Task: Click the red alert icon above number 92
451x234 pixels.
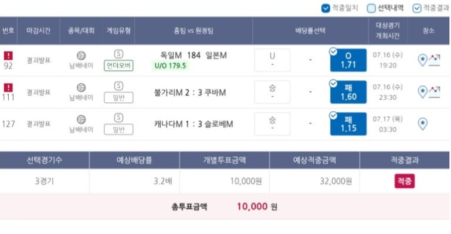Action: 8,56
